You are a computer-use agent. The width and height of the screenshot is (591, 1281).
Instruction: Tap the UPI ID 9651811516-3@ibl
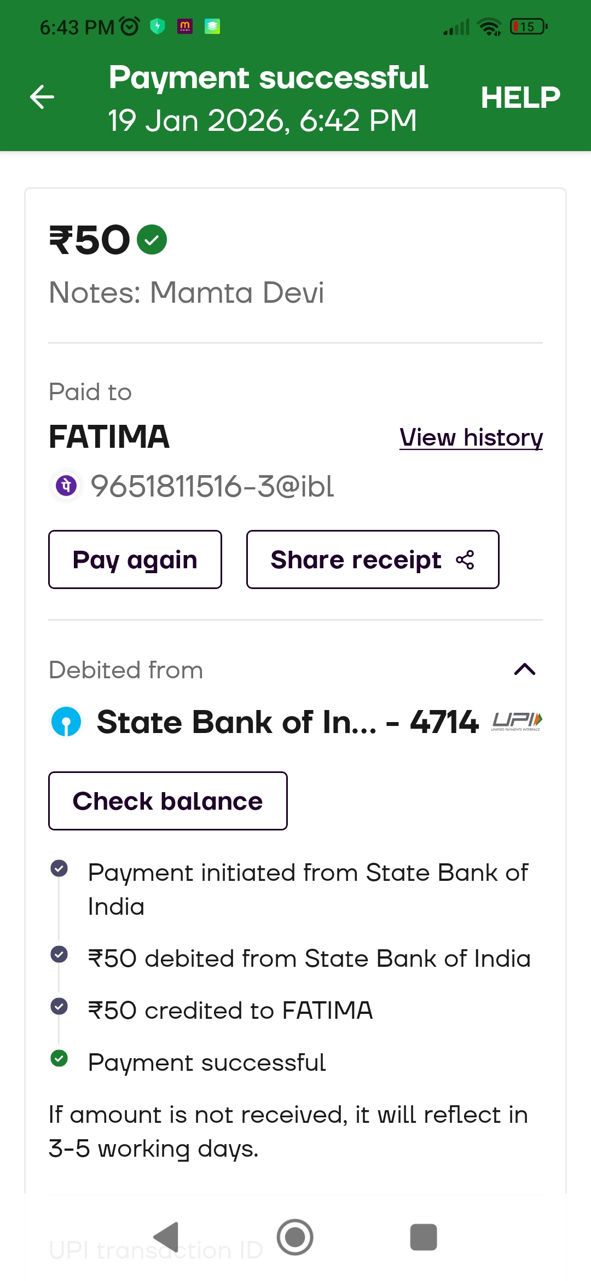[212, 486]
